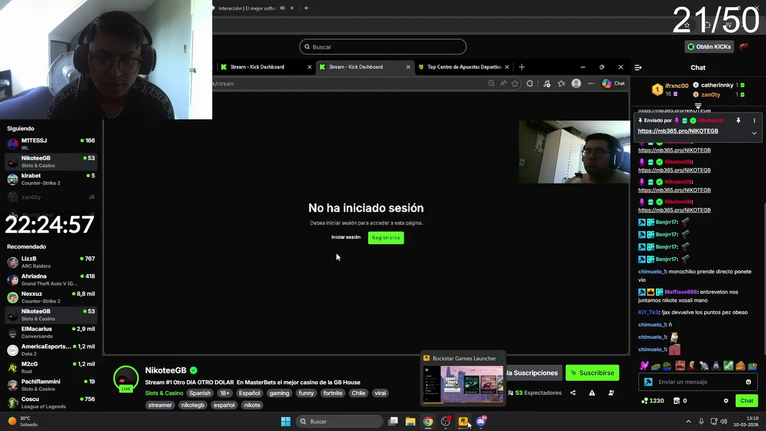Click ifrxnc00 in the gift leaderboard
The height and width of the screenshot is (431, 766).
(676, 86)
